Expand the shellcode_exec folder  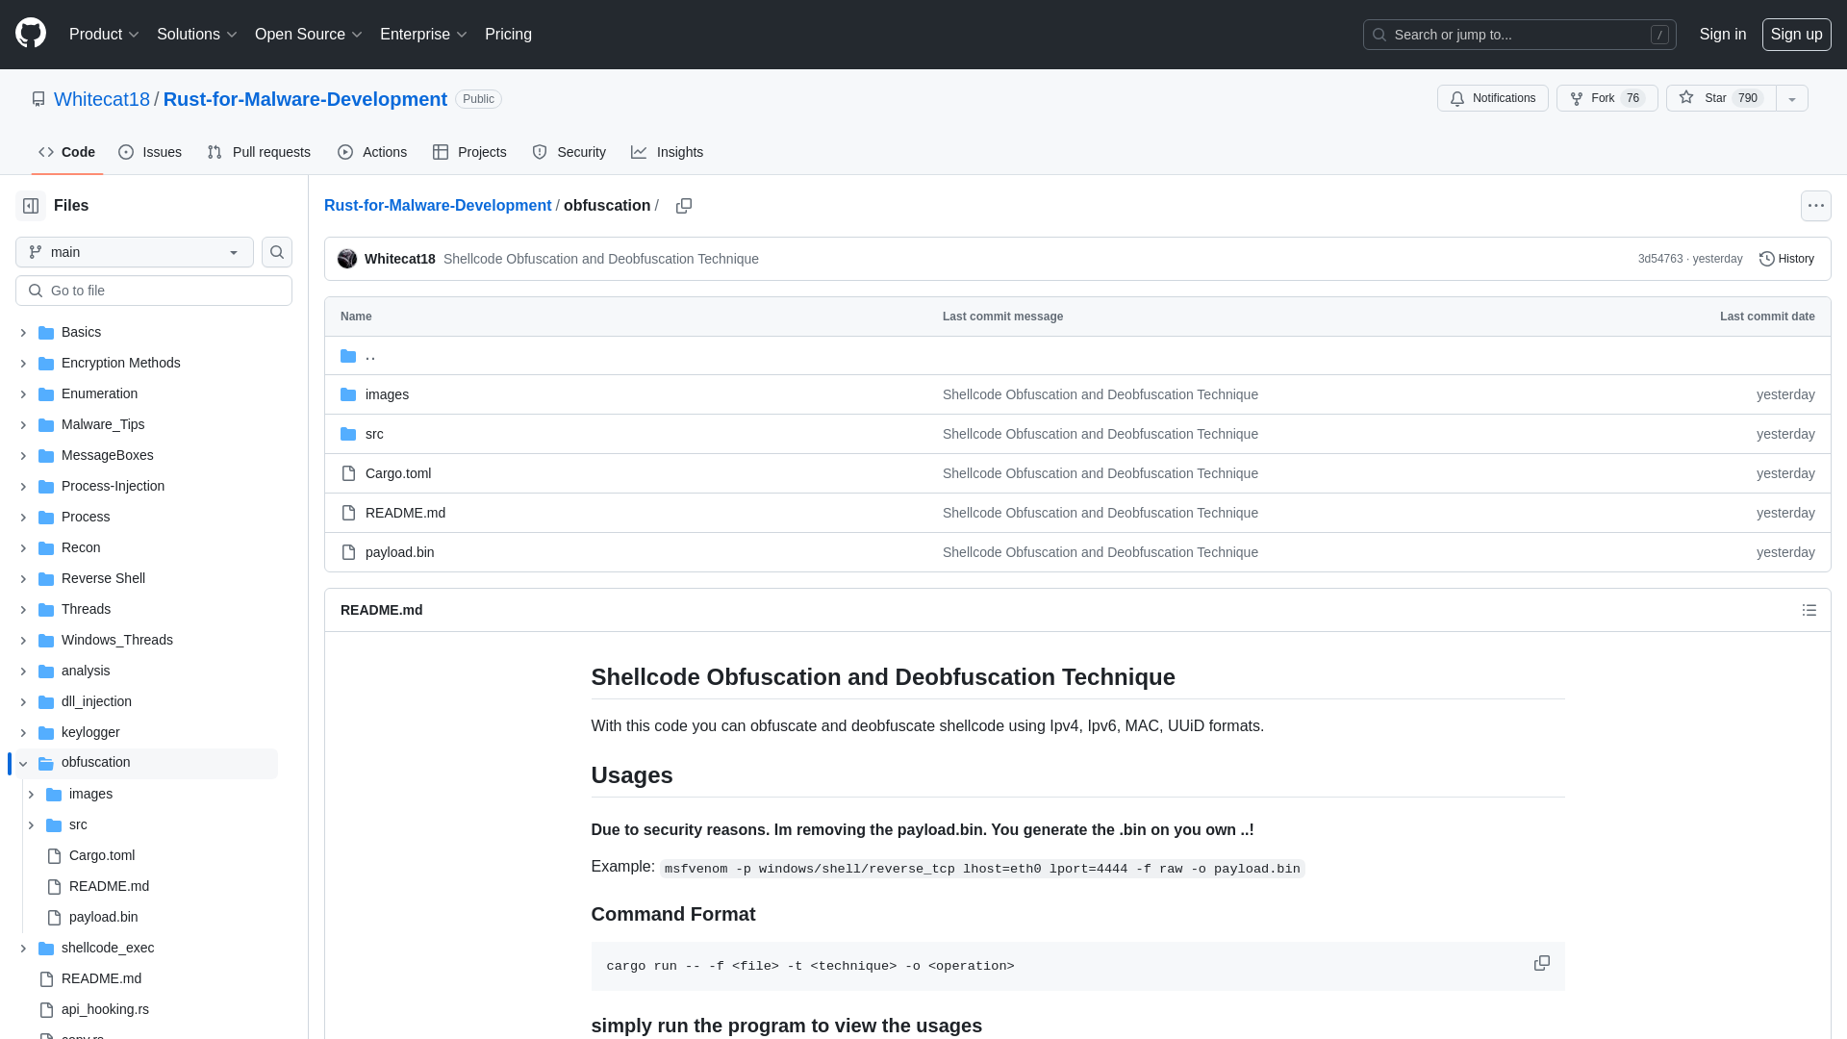tap(23, 949)
